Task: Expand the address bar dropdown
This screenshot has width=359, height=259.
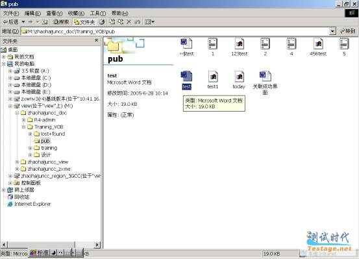Action: (x=332, y=31)
